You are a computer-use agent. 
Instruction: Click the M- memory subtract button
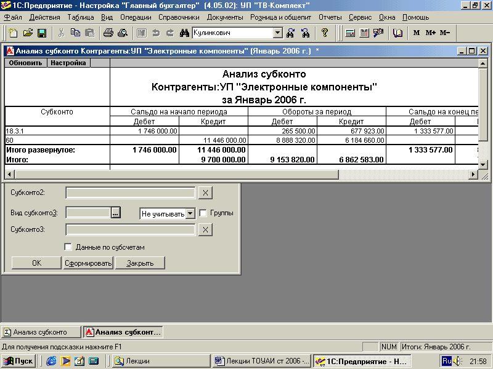tap(445, 33)
